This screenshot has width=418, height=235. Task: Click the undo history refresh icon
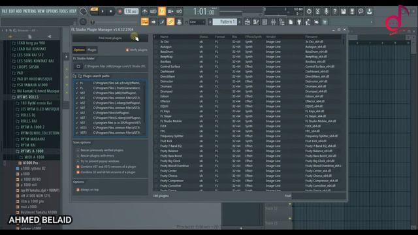(309, 11)
